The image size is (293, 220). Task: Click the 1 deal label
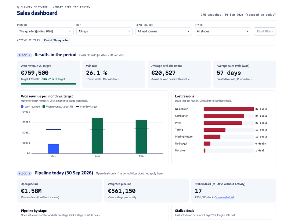[260, 150]
